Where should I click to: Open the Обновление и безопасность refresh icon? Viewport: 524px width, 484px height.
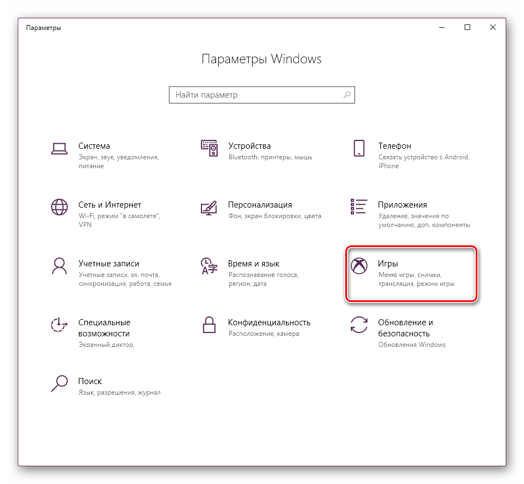point(359,325)
